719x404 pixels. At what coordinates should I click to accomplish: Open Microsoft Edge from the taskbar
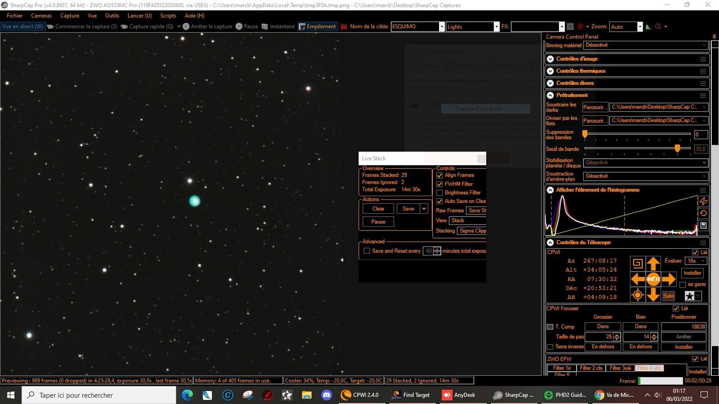(187, 395)
